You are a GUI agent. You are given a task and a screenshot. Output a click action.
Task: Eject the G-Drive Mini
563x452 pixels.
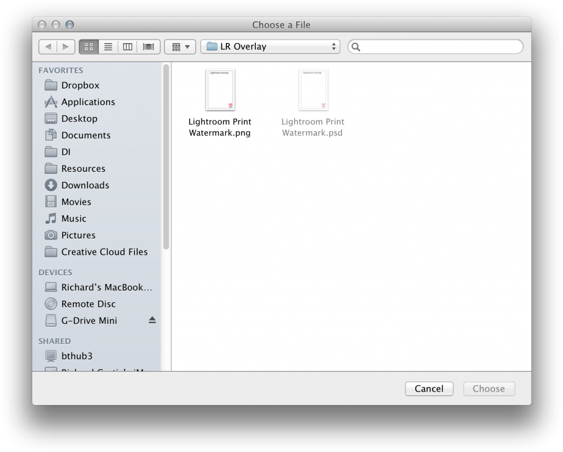(152, 320)
